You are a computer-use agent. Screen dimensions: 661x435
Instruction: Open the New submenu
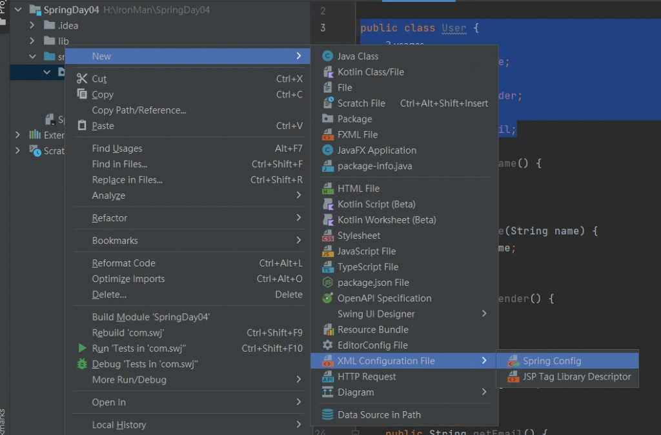[x=188, y=56]
